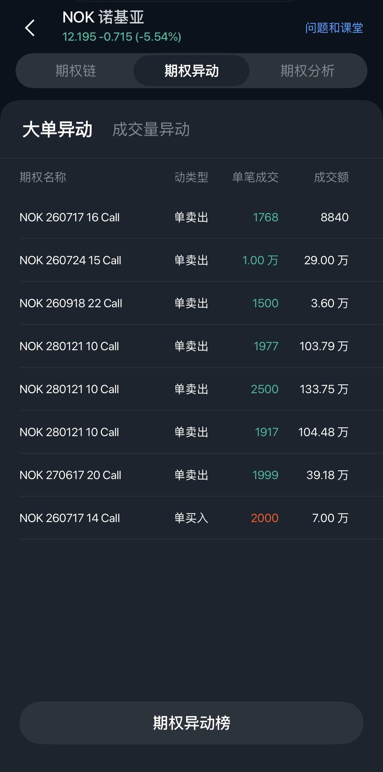The width and height of the screenshot is (383, 772).
Task: Select the 大单异动 sub-tab
Action: (x=57, y=129)
